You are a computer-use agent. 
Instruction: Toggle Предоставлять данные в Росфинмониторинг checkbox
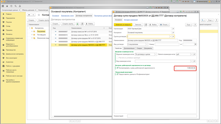point(117,74)
